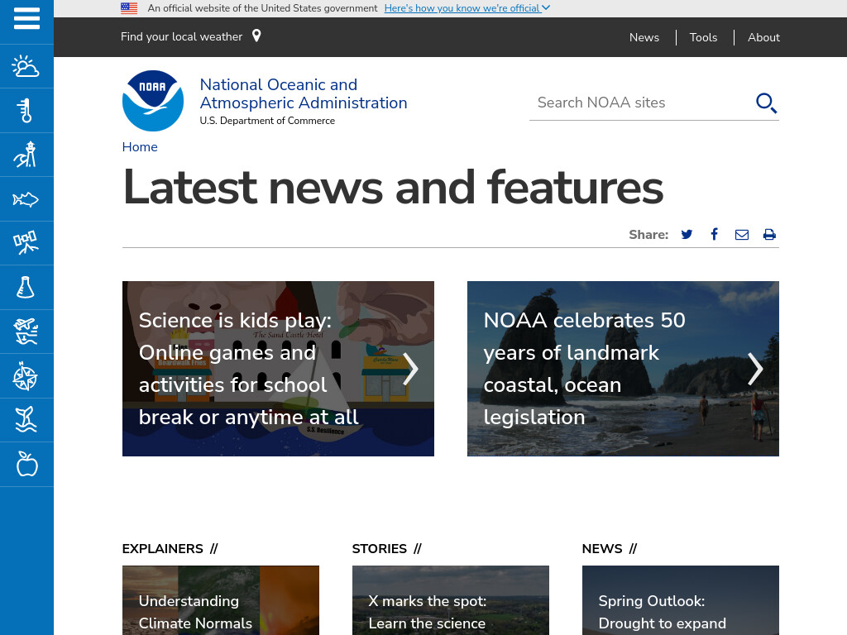
Task: Open the Tools menu item
Action: pos(703,37)
